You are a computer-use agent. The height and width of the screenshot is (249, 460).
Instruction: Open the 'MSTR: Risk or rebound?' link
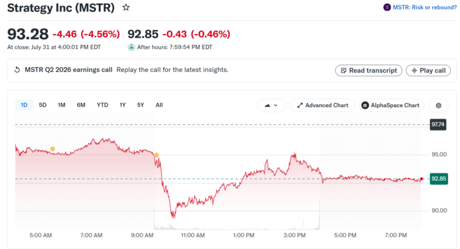425,7
